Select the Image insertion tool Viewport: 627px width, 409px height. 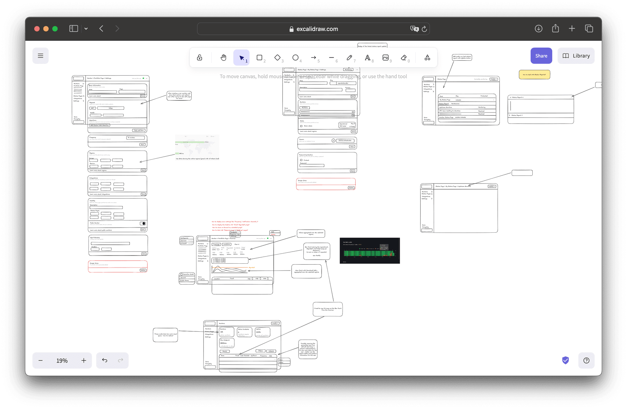point(386,57)
